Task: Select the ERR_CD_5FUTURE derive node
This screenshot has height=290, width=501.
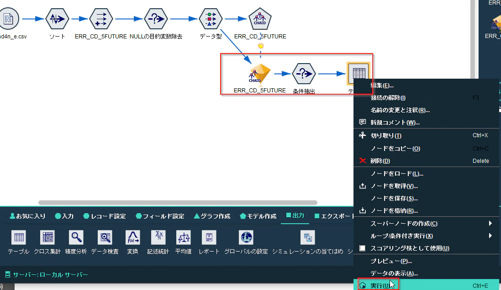Action: [x=101, y=19]
